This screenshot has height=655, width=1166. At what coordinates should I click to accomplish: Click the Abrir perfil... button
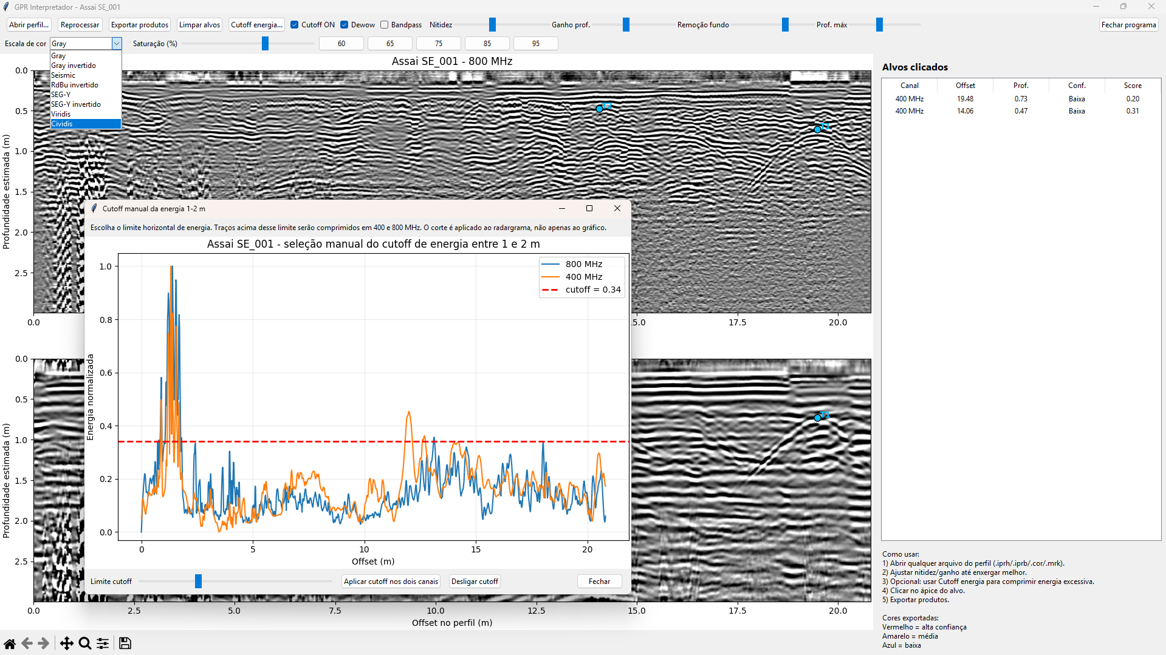point(29,25)
